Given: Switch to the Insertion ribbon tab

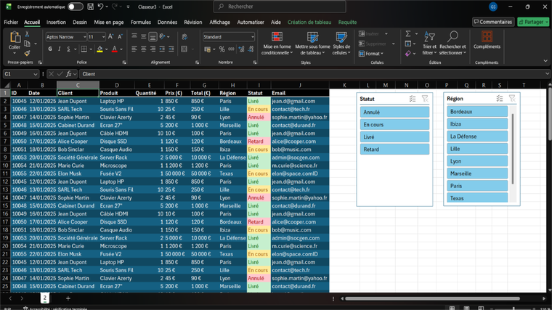Looking at the screenshot, I should [x=56, y=23].
